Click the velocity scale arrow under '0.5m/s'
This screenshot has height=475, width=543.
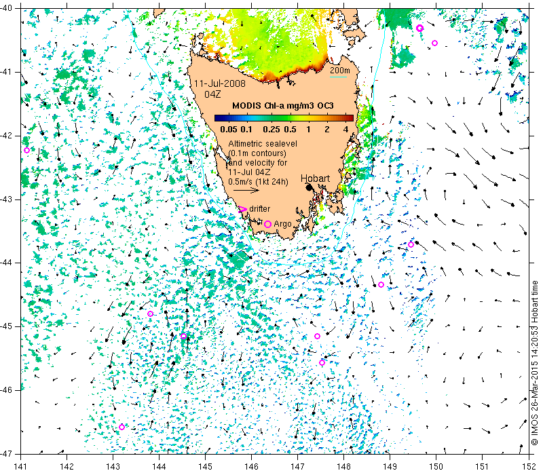pos(246,190)
